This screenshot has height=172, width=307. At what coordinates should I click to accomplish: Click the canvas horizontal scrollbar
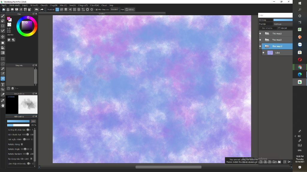point(168,167)
